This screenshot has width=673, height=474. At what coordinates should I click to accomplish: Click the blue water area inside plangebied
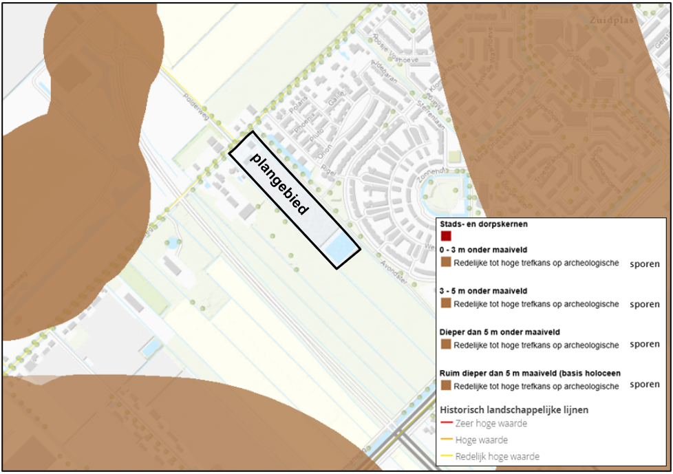pos(339,249)
